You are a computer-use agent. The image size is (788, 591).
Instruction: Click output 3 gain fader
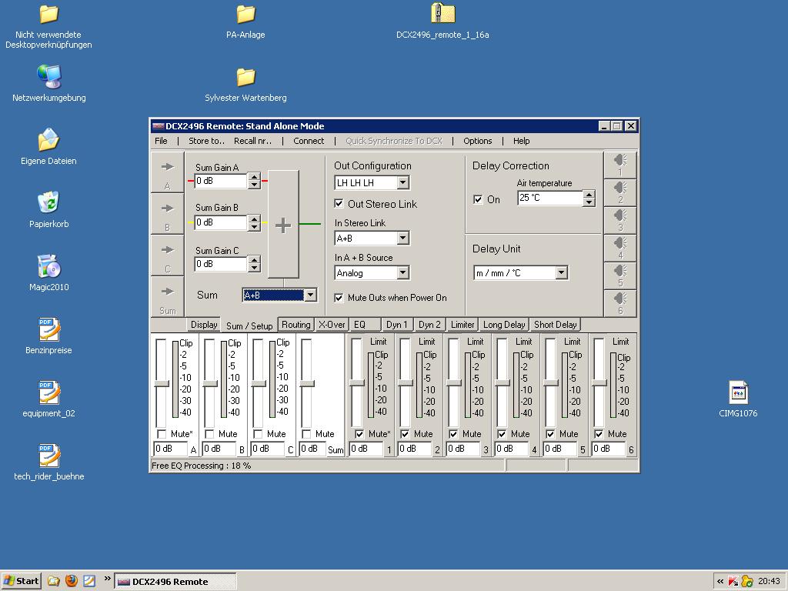(x=454, y=382)
